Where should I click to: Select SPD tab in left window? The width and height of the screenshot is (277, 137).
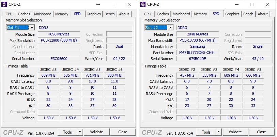(77, 14)
